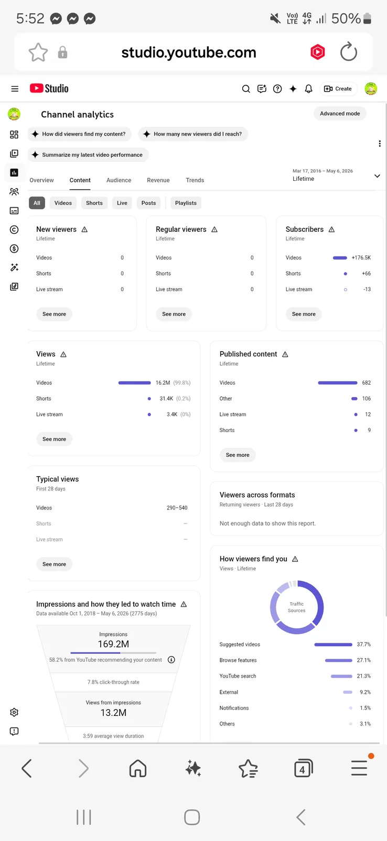This screenshot has width=387, height=841.
Task: Select the Shorts filter chip
Action: tap(94, 203)
